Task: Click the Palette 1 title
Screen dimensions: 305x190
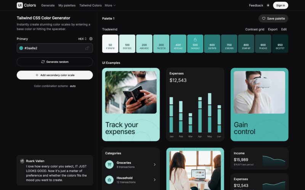Action: tap(108, 19)
